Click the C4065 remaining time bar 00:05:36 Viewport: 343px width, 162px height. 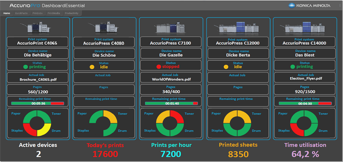pyautogui.click(x=37, y=103)
